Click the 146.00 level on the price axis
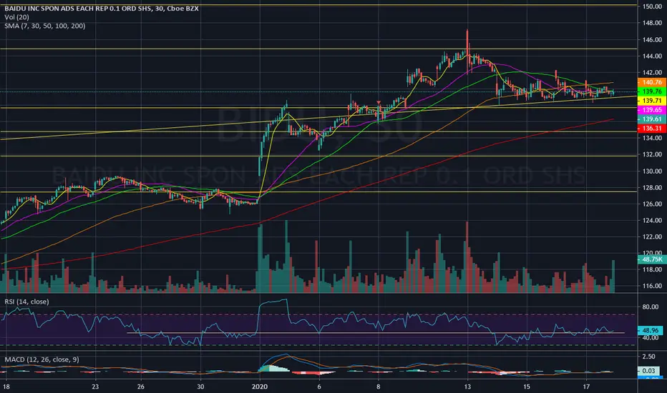667x393 pixels. (652, 39)
